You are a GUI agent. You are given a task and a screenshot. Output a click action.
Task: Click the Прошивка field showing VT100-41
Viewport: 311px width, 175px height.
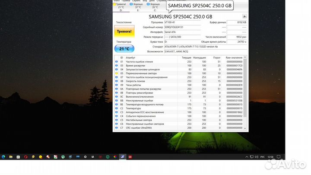point(182,22)
